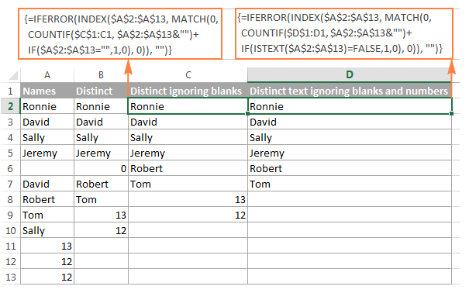
Task: Click the left formula box with $C$1:C1
Action: tap(120, 34)
